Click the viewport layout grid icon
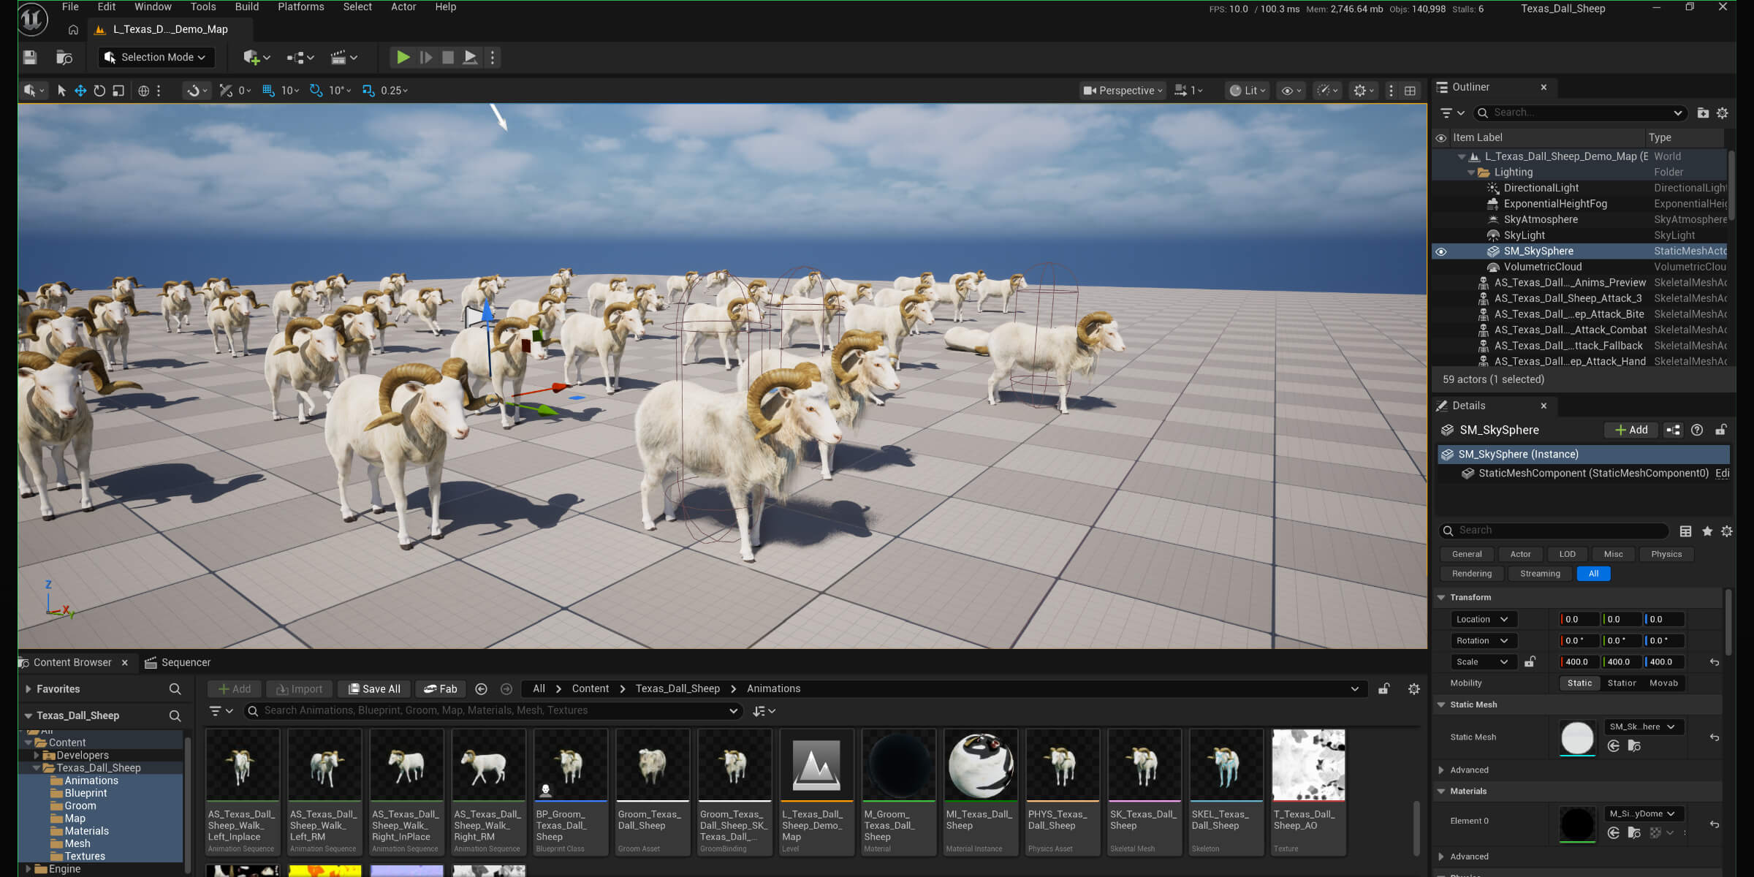 pyautogui.click(x=1410, y=91)
